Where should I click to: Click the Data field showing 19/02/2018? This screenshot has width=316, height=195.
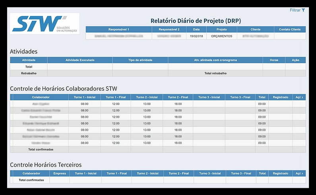[196, 36]
